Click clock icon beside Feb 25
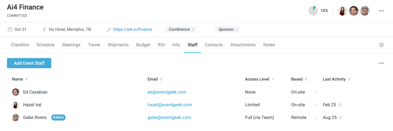The width and height of the screenshot is (393, 131). pyautogui.click(x=340, y=105)
